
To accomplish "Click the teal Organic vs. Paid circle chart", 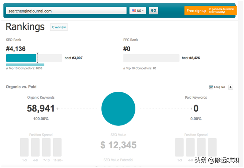I will pyautogui.click(x=118, y=109).
